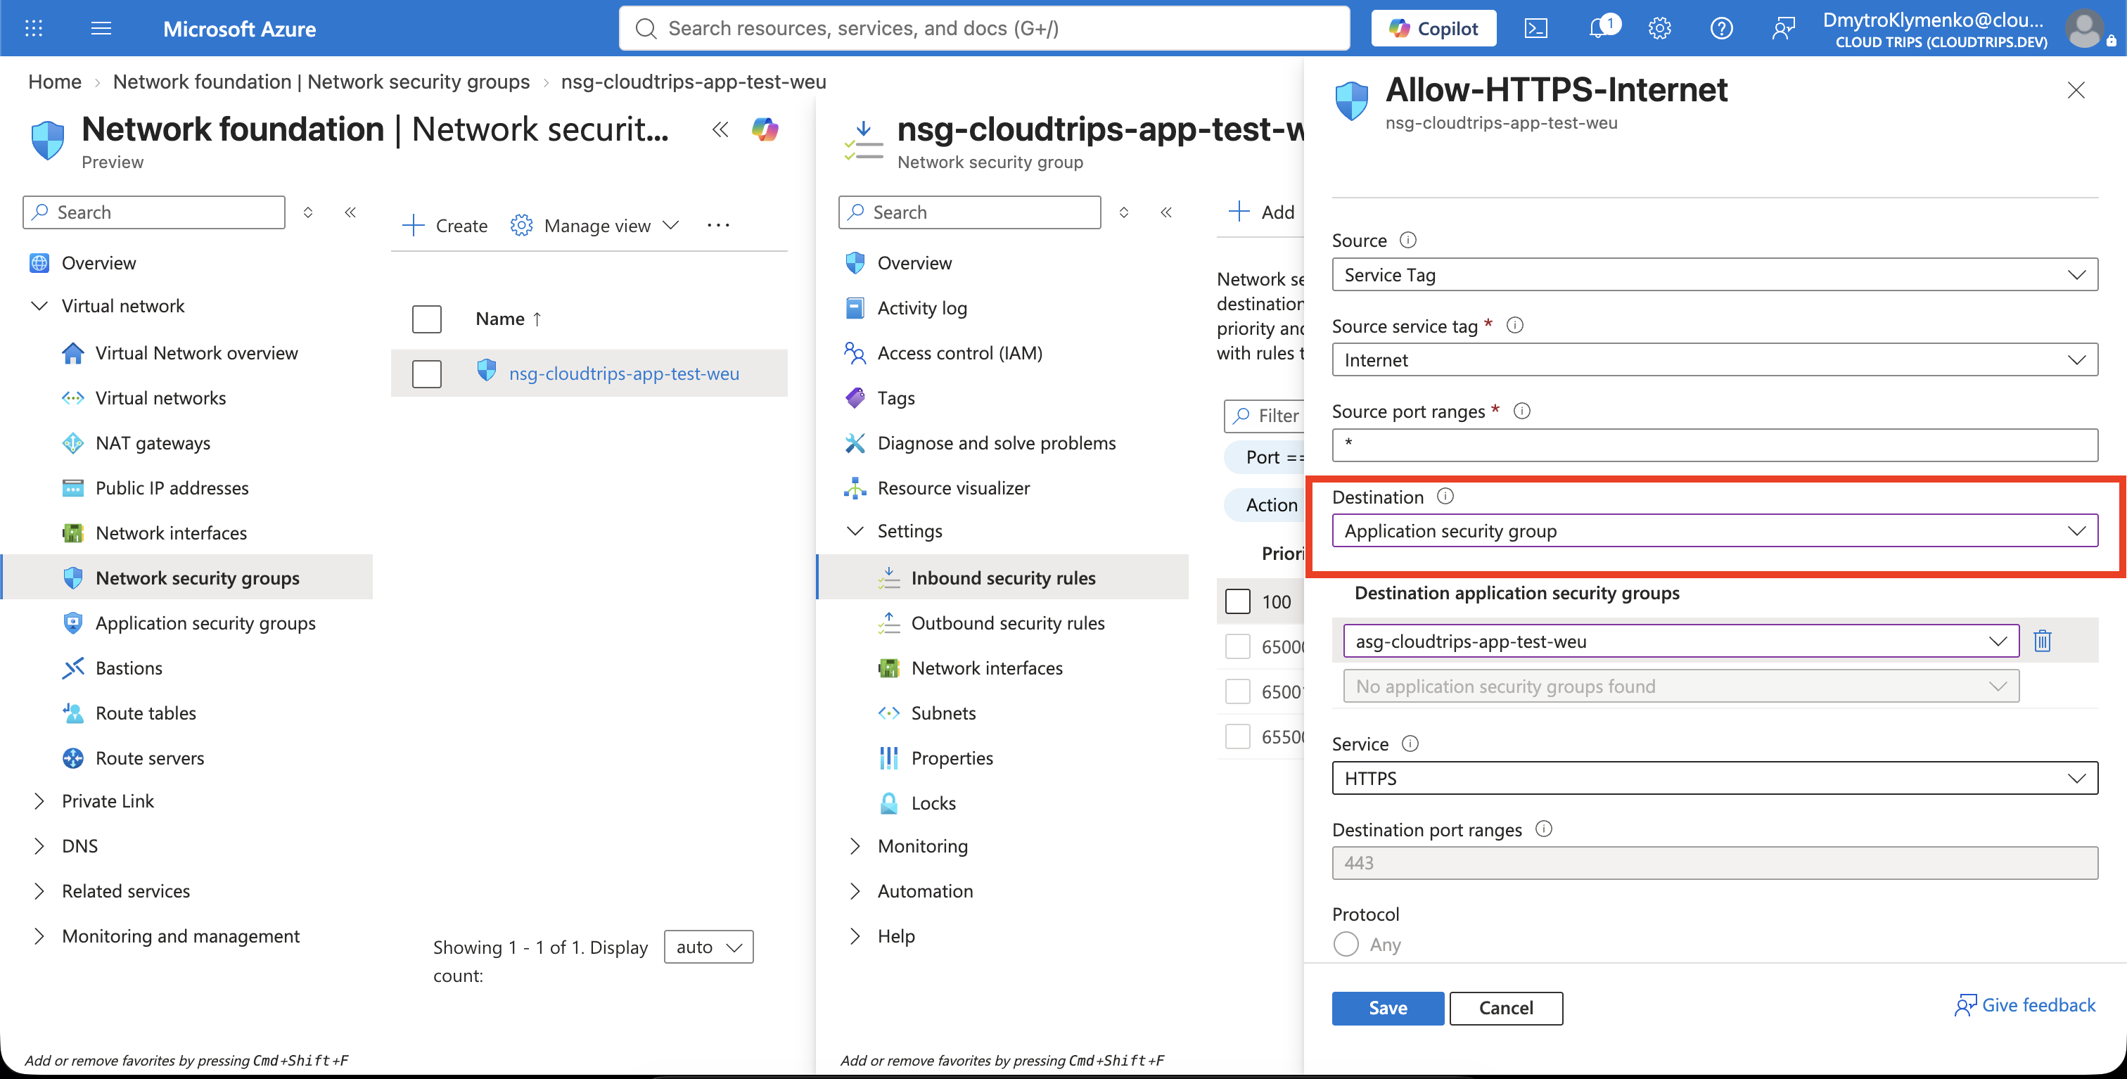The image size is (2127, 1079).
Task: Click info icon next to Source port ranges
Action: (1522, 411)
